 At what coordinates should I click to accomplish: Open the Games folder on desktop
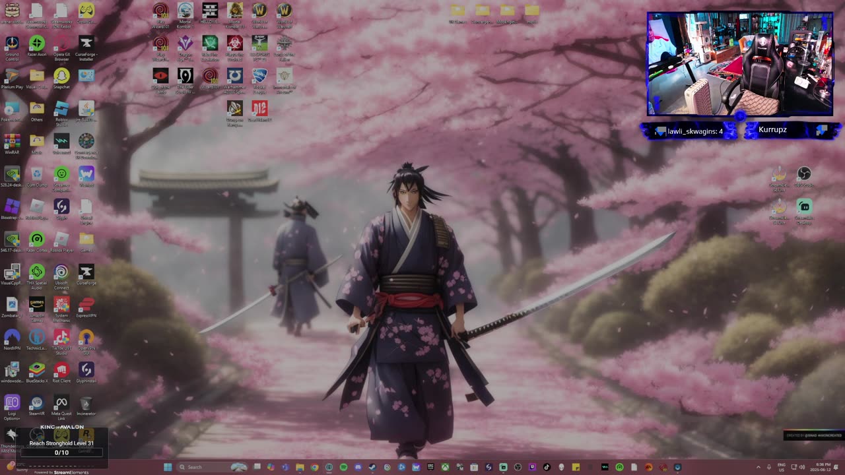[x=86, y=241]
